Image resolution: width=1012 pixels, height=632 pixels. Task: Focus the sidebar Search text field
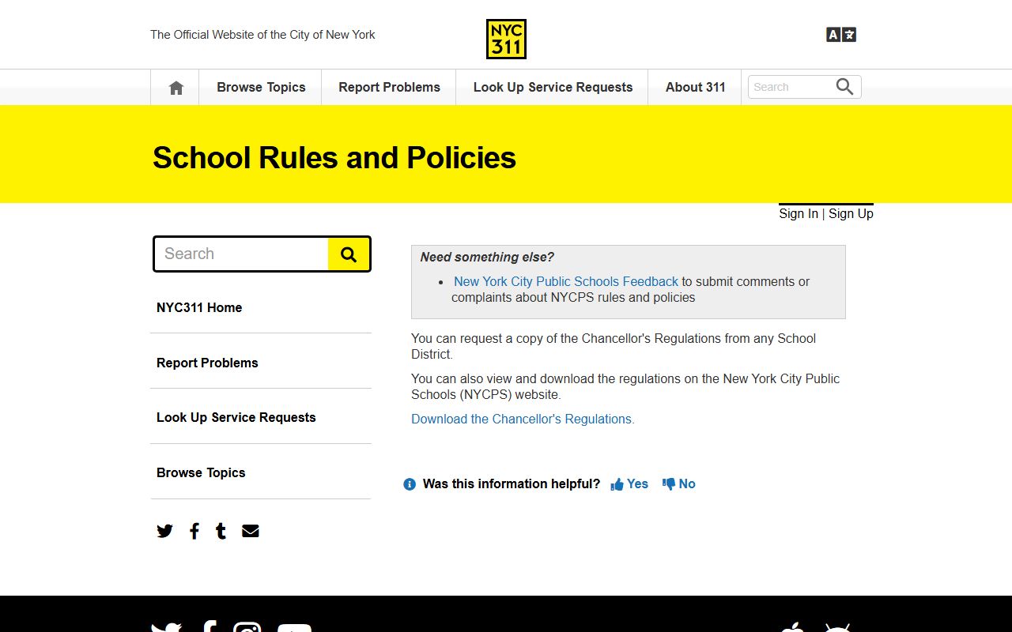241,254
